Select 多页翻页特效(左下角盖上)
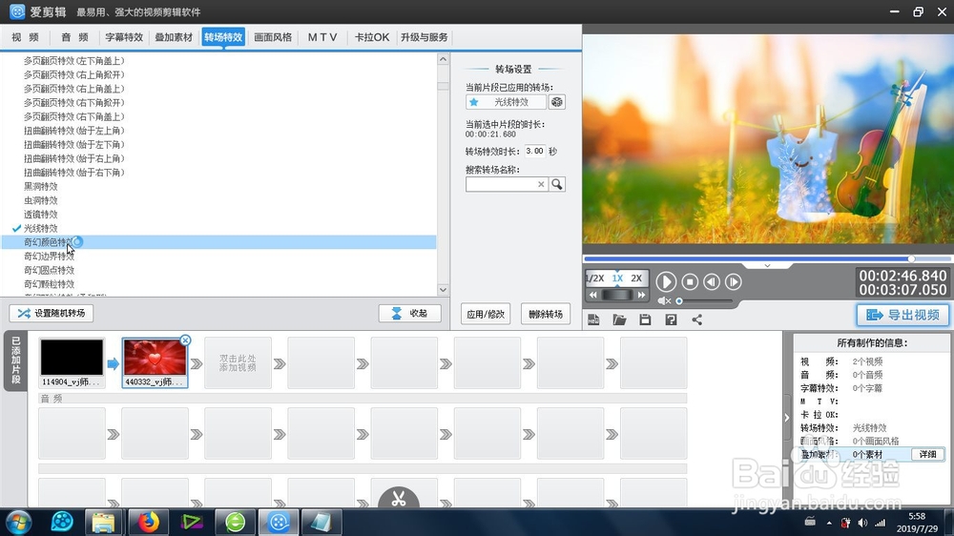Viewport: 954px width, 536px height. [74, 61]
